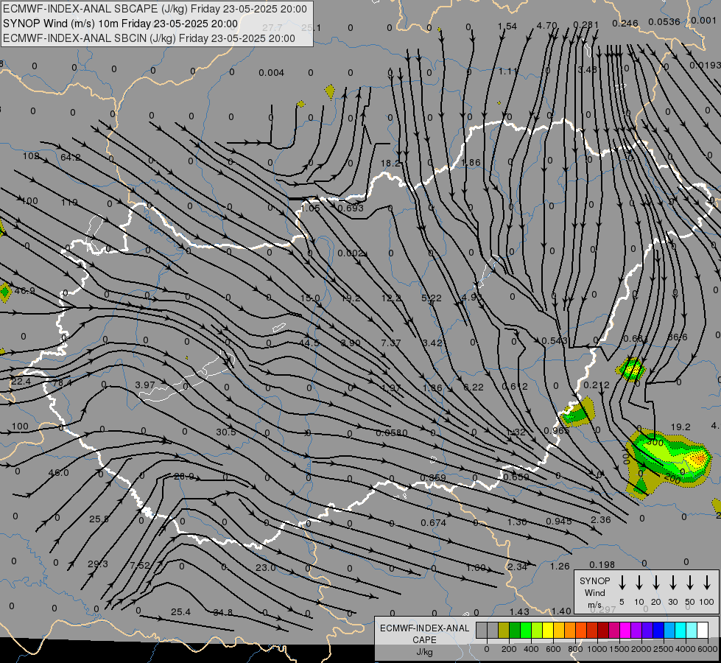Click the value 3.97 on the map
The image size is (721, 663).
pyautogui.click(x=145, y=385)
